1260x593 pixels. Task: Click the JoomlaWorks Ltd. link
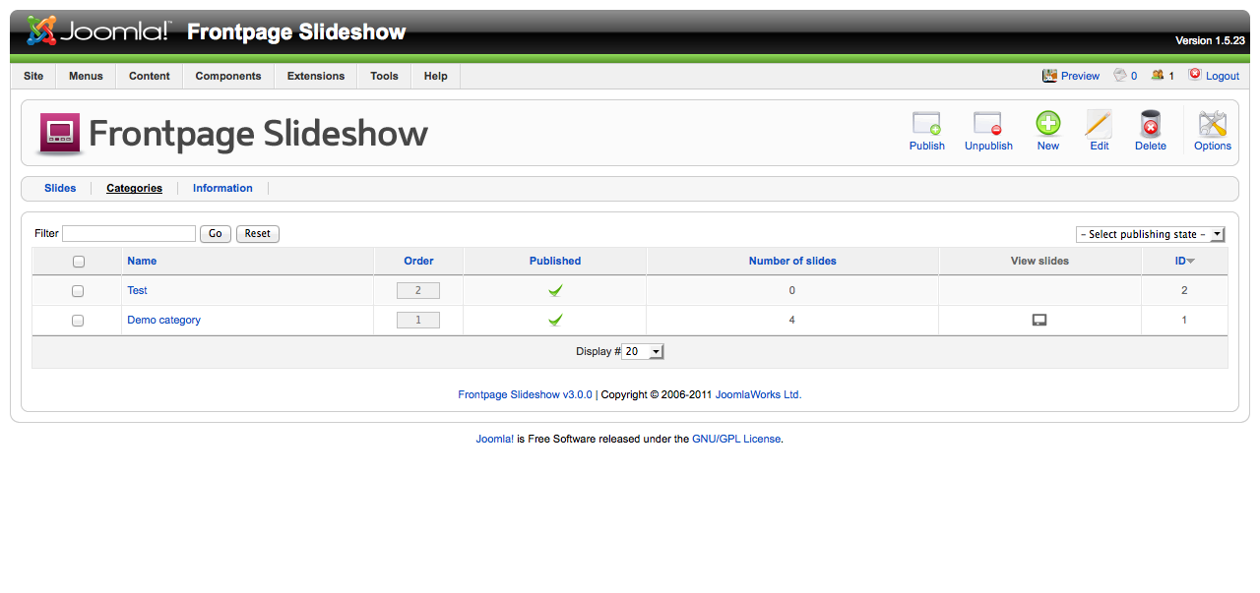[758, 394]
